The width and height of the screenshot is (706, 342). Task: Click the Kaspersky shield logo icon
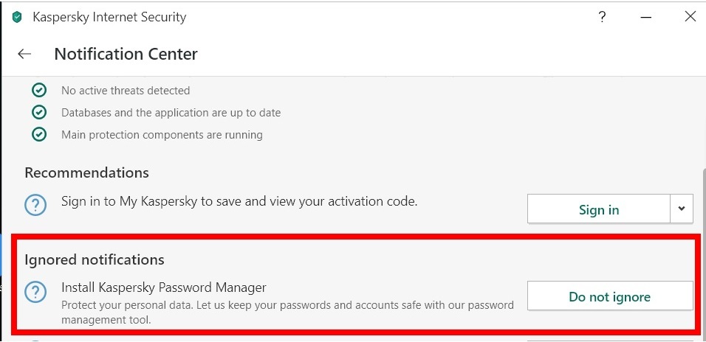[x=17, y=18]
